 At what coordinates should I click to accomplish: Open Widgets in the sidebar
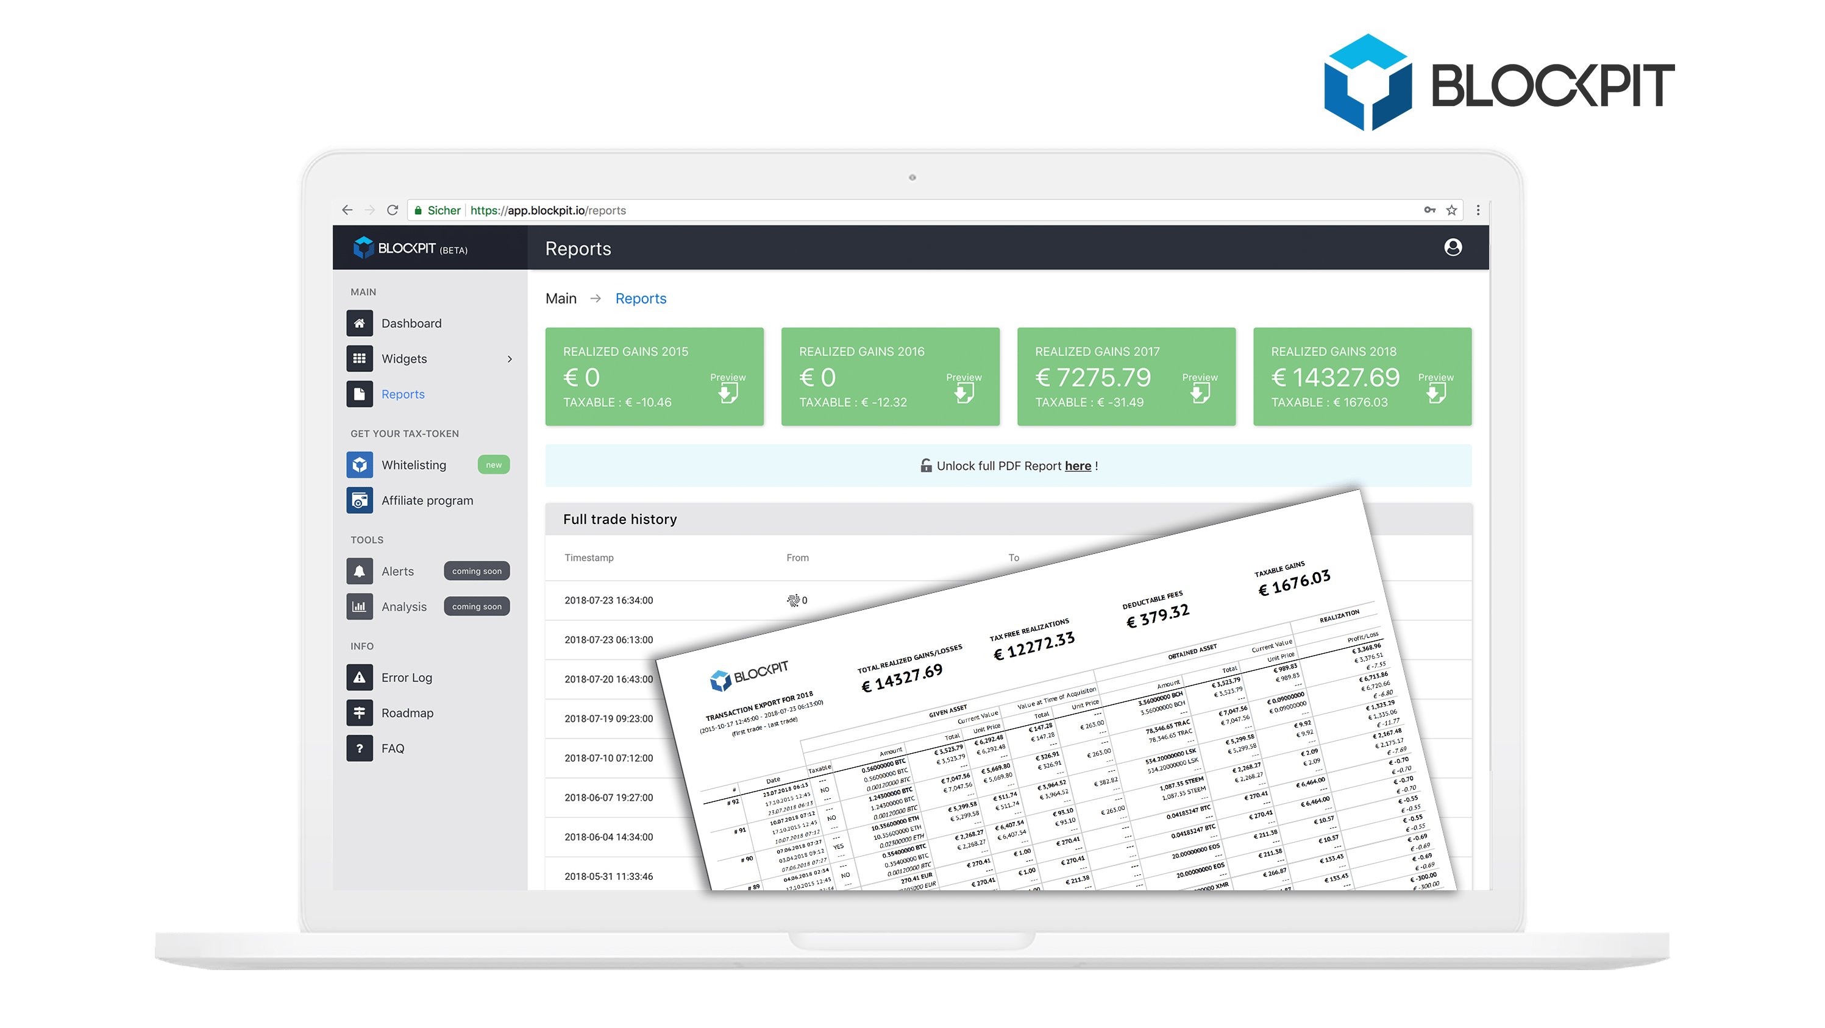[x=405, y=359]
